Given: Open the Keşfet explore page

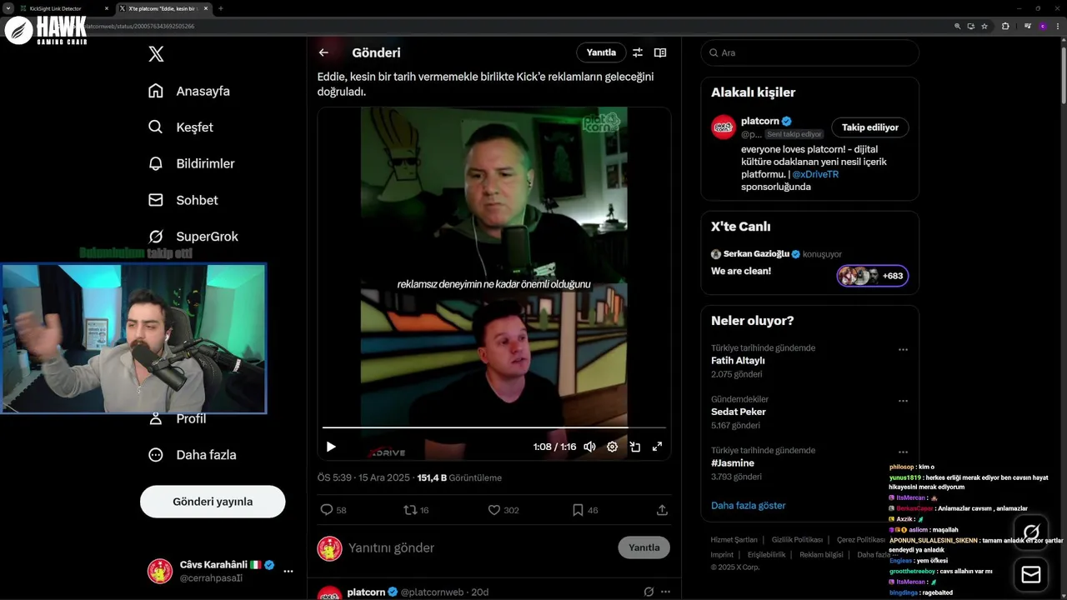Looking at the screenshot, I should coord(180,127).
